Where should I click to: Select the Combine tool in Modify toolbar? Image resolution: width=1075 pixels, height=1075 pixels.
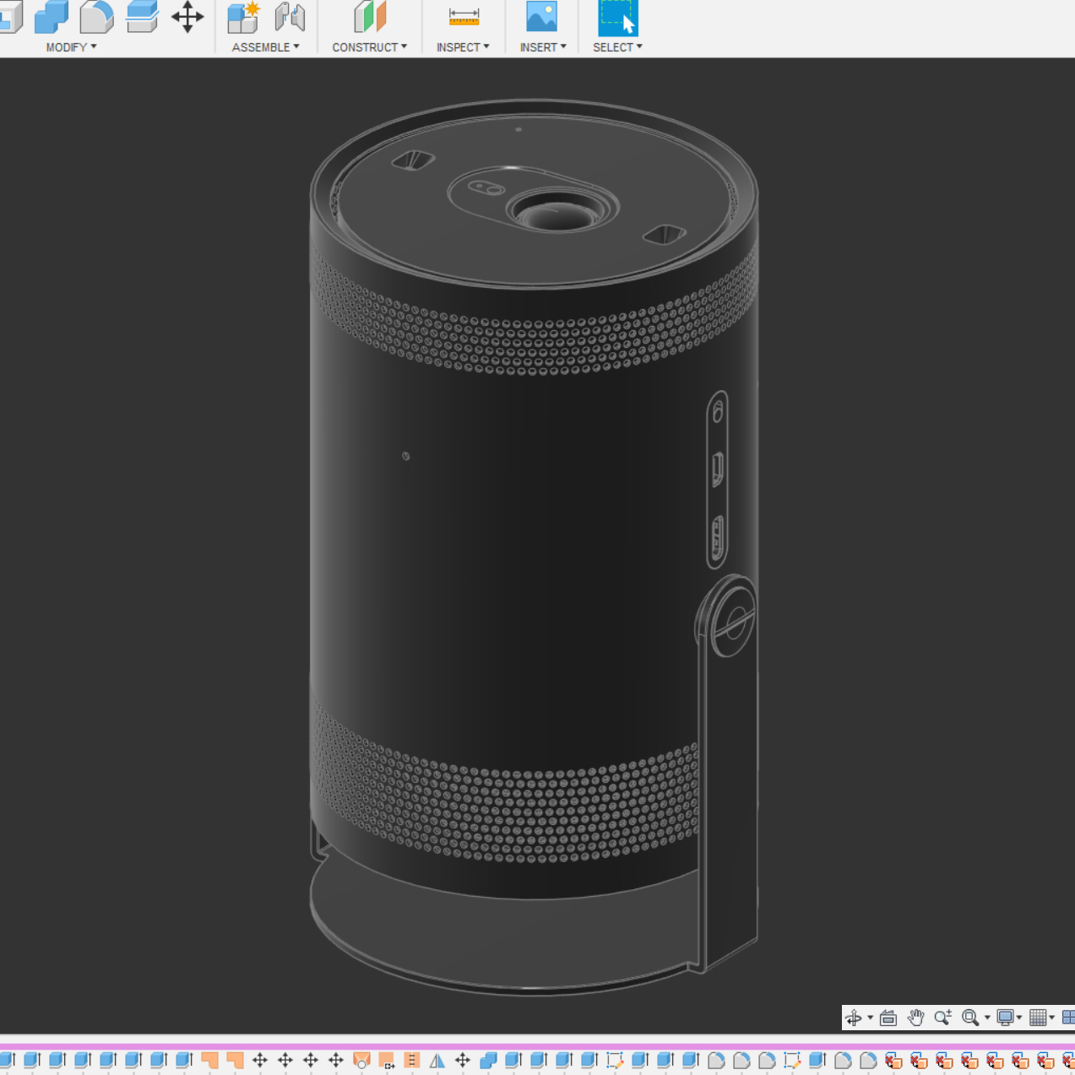click(x=51, y=17)
